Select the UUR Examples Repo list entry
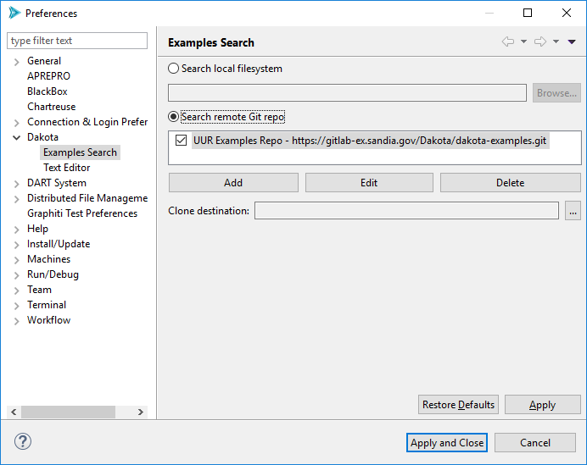Viewport: 587px width, 465px height. click(370, 141)
